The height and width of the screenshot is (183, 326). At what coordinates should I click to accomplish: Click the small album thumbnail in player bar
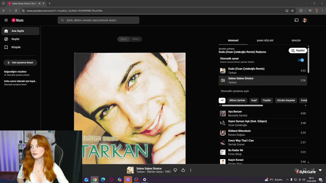130,170
